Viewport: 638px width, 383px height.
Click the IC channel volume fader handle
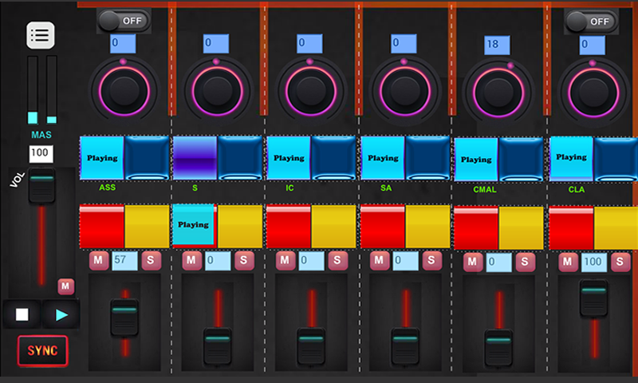pyautogui.click(x=311, y=346)
